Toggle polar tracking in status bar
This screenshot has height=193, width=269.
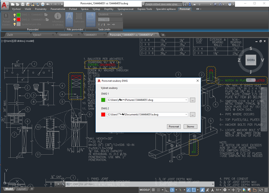click(172, 190)
